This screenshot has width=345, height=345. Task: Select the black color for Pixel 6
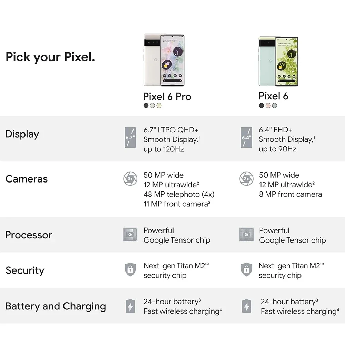262,106
